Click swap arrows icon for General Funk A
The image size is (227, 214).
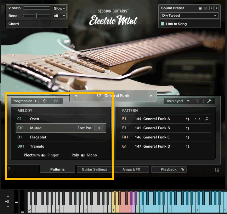[x=188, y=119]
